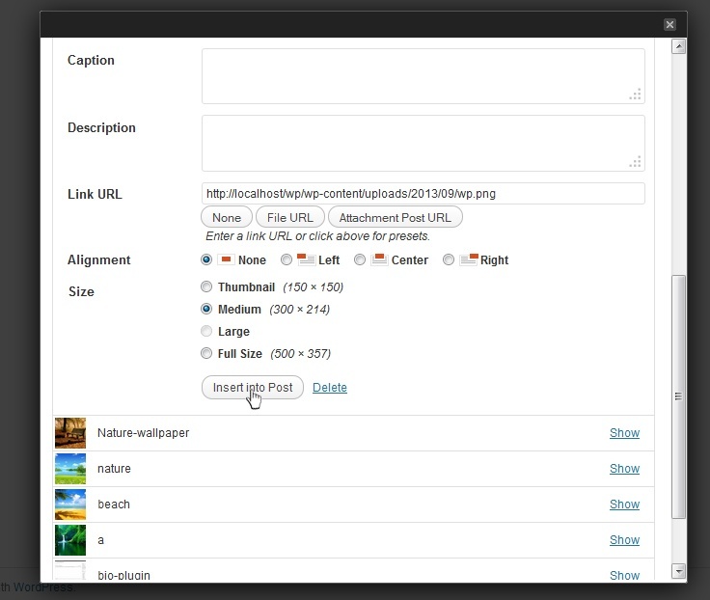Click in the Description text area
Viewport: 710px width, 600px height.
coord(423,143)
